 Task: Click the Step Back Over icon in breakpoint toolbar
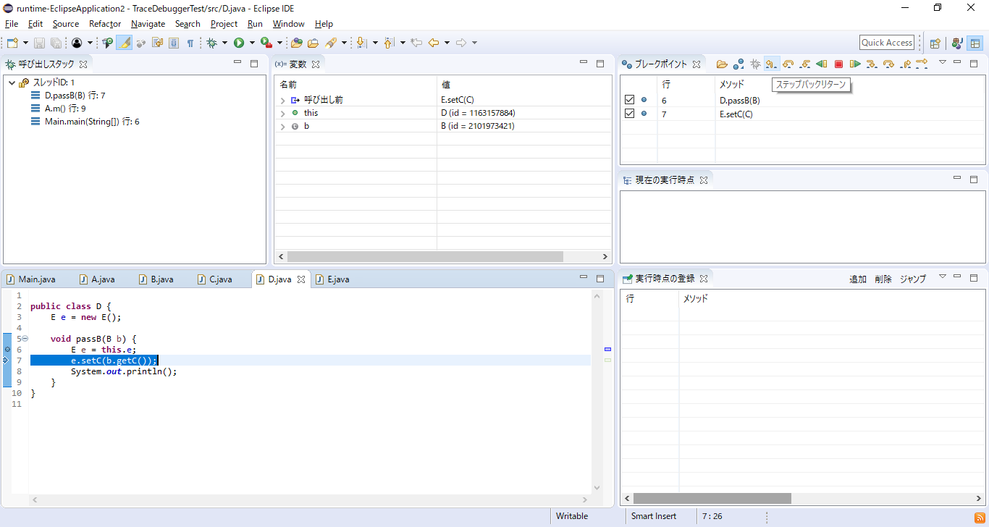click(788, 64)
